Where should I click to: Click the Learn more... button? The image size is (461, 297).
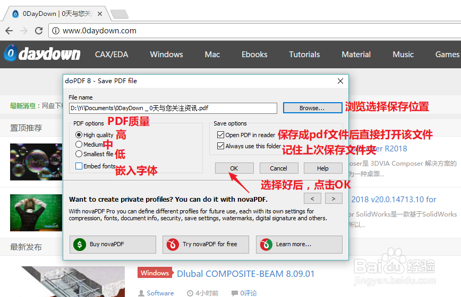299,244
